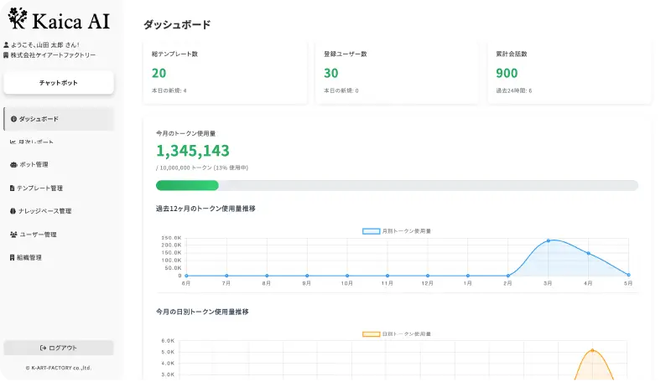This screenshot has height=382, width=671.
Task: Open the チャットボット button
Action: pos(59,83)
